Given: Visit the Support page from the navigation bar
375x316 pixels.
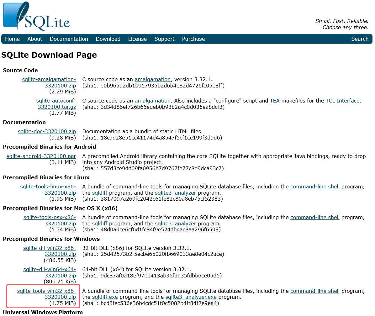Looking at the screenshot, I should [x=164, y=39].
